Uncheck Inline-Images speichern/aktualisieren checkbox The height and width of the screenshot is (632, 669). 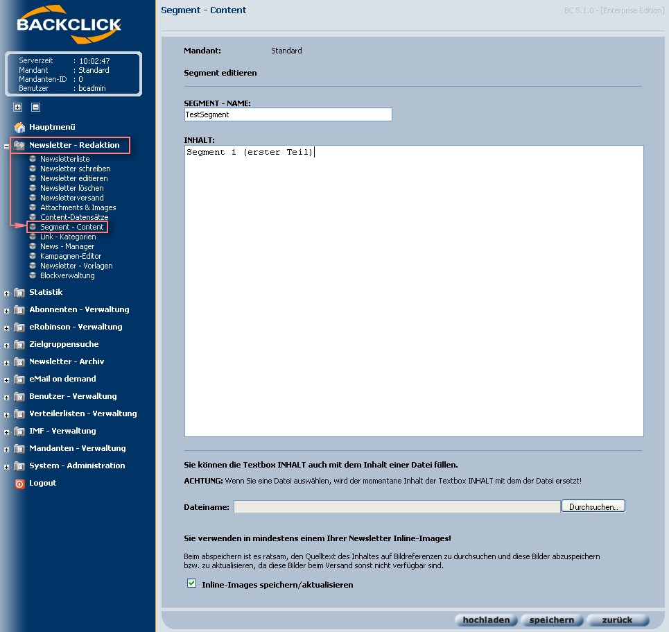click(191, 583)
